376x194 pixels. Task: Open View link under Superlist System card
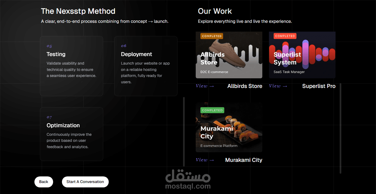point(278,86)
